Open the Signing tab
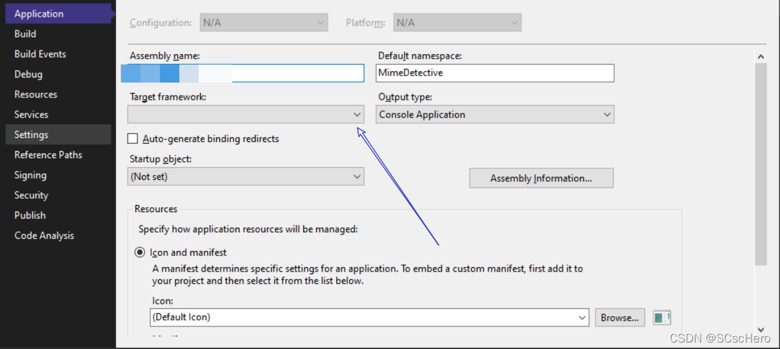 point(30,175)
